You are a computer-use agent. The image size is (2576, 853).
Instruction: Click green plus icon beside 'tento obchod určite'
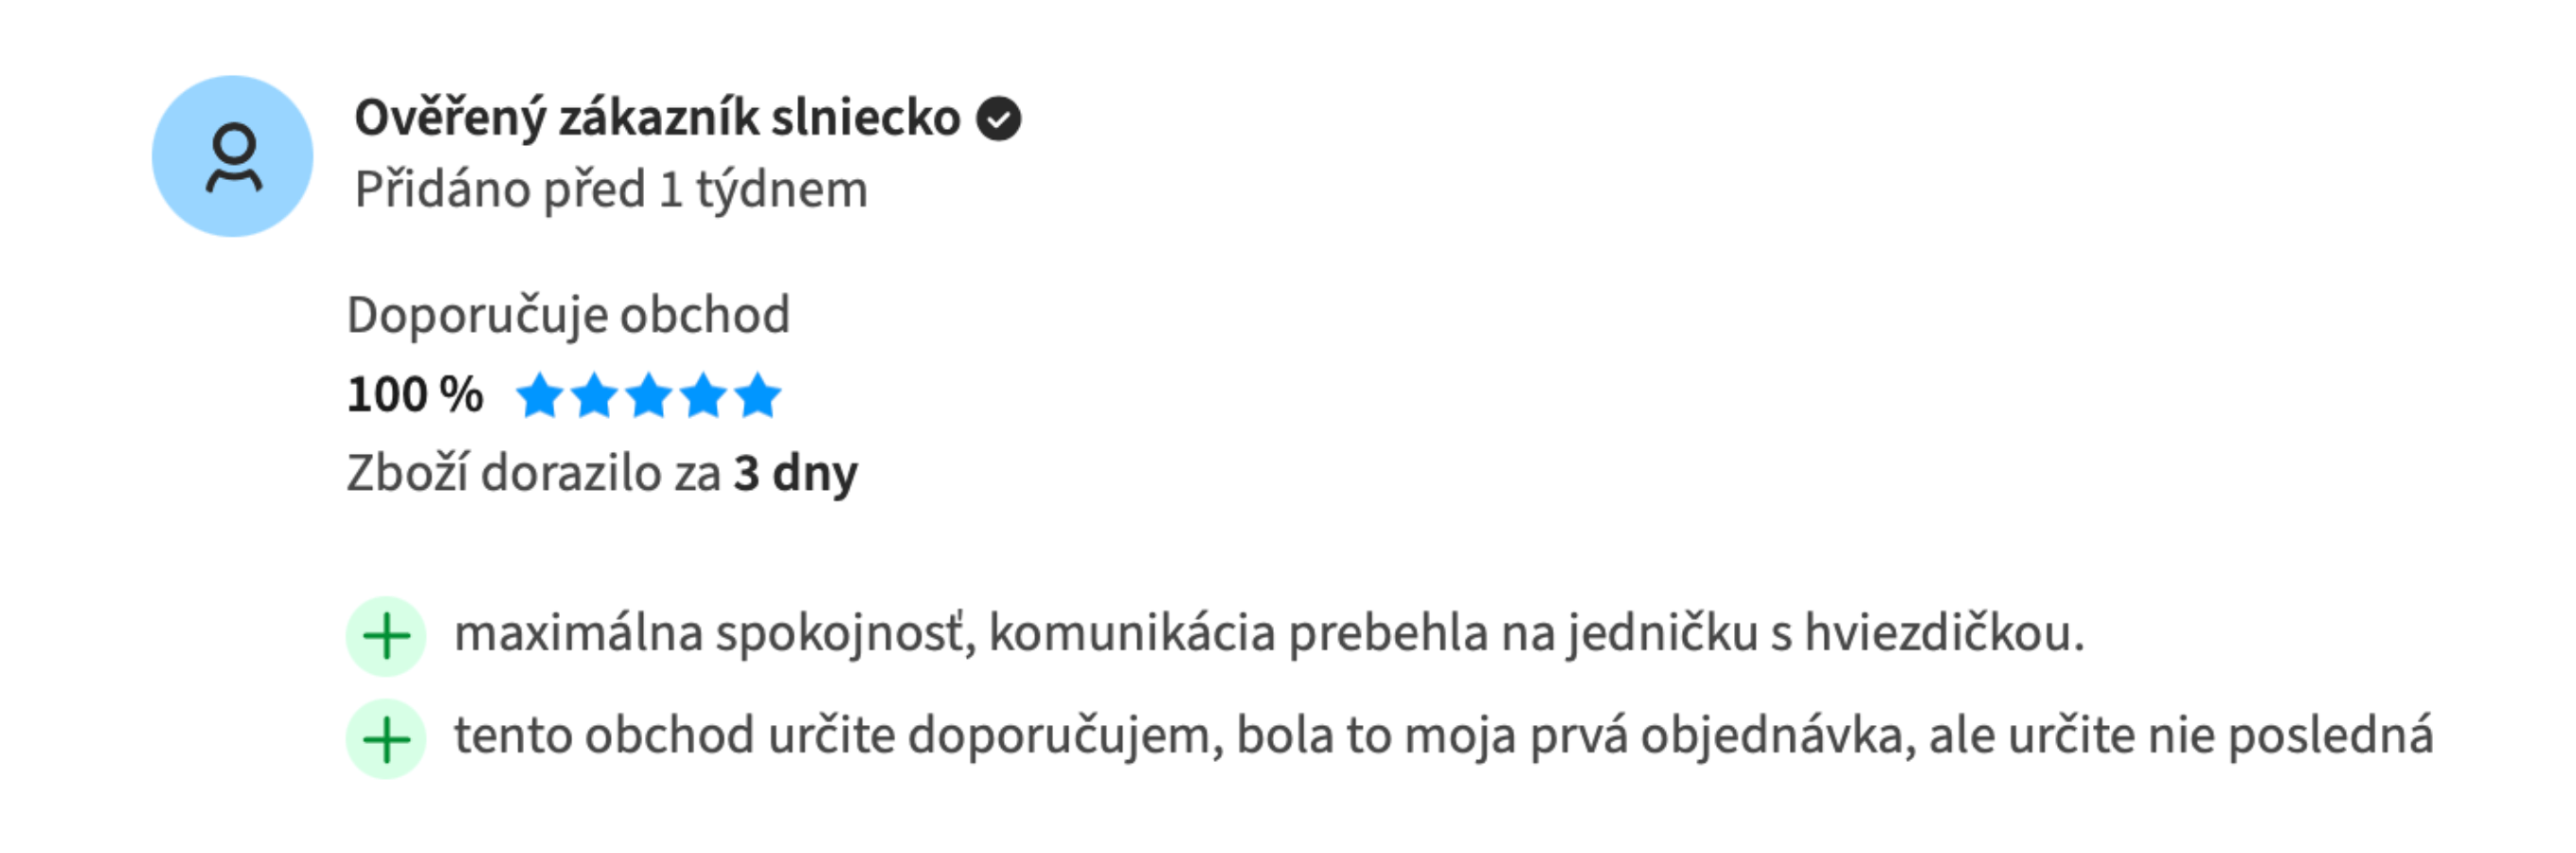pyautogui.click(x=386, y=740)
